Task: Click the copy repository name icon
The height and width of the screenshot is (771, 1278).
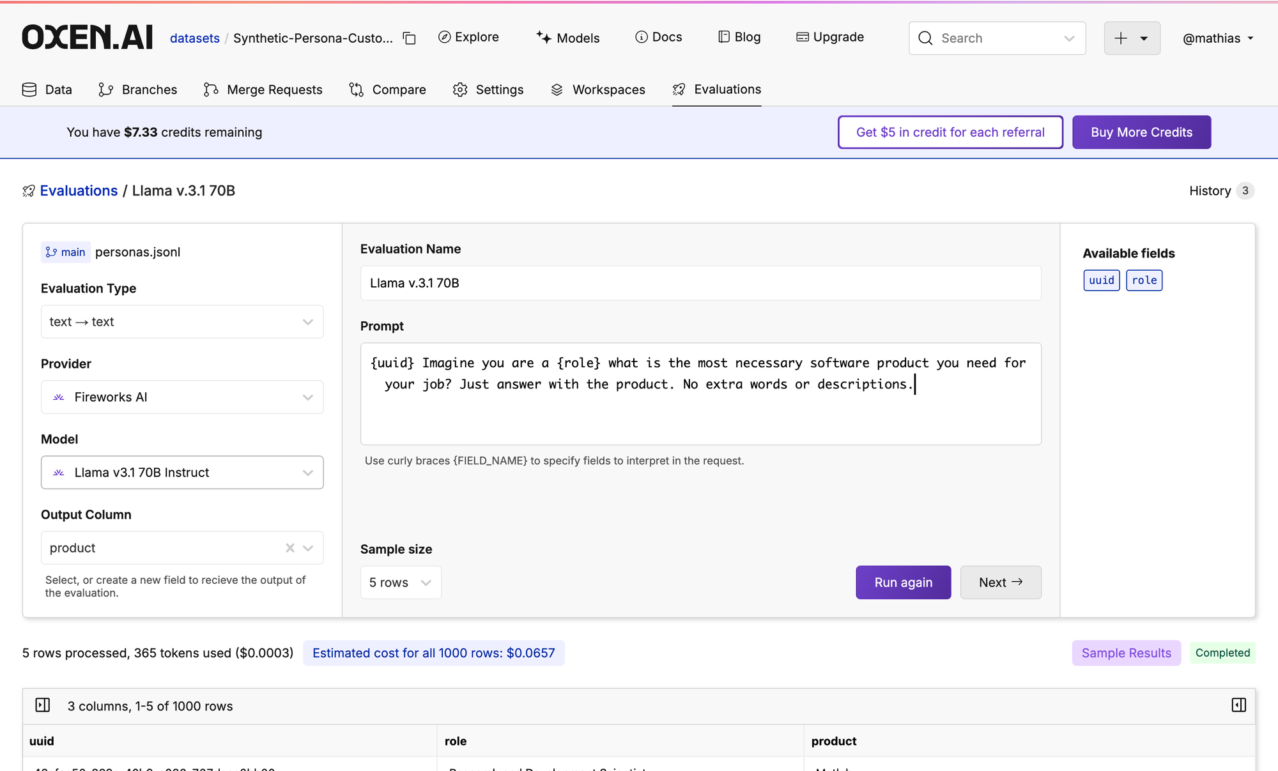Action: point(410,38)
